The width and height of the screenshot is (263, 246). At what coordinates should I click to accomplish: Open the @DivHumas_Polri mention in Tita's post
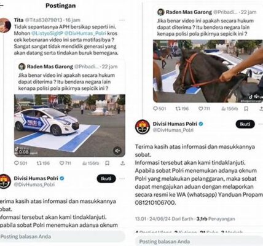coord(85,33)
